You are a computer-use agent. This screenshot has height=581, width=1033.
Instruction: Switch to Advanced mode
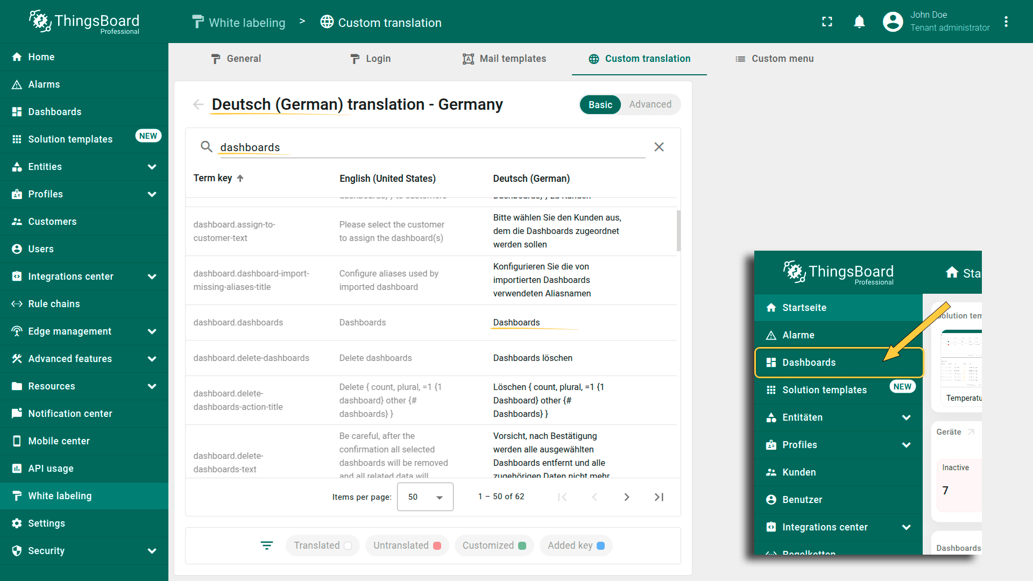point(650,104)
